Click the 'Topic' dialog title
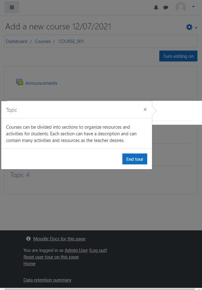Image resolution: width=202 pixels, height=290 pixels. [x=12, y=110]
